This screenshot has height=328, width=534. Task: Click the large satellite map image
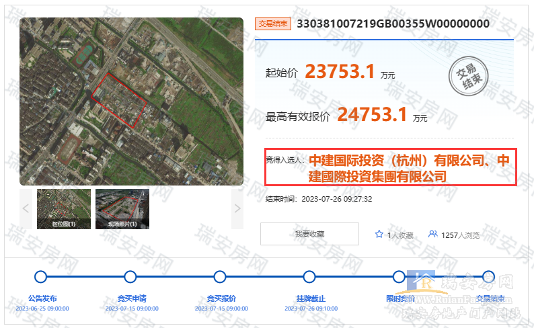tap(131, 101)
